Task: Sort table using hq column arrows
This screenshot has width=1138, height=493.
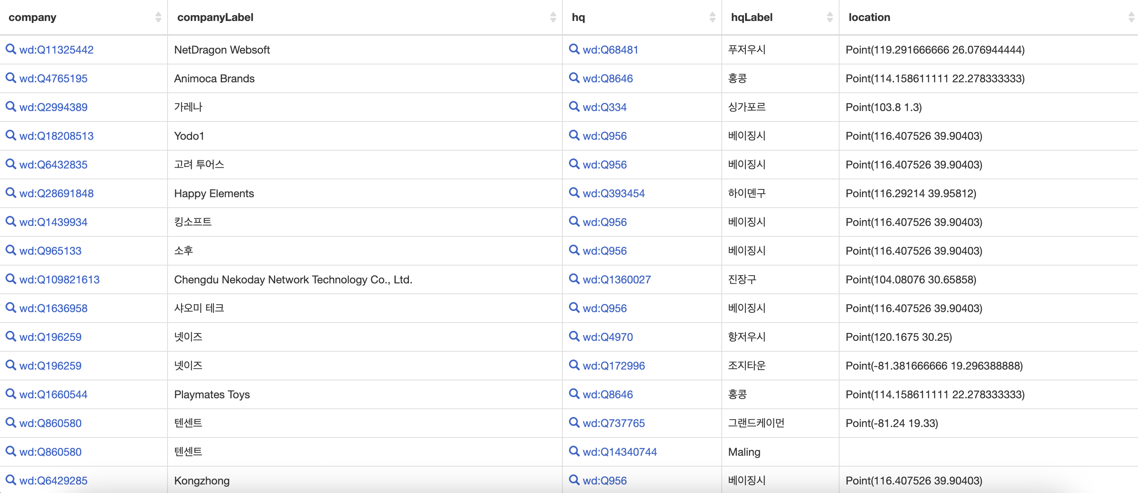Action: pyautogui.click(x=712, y=17)
